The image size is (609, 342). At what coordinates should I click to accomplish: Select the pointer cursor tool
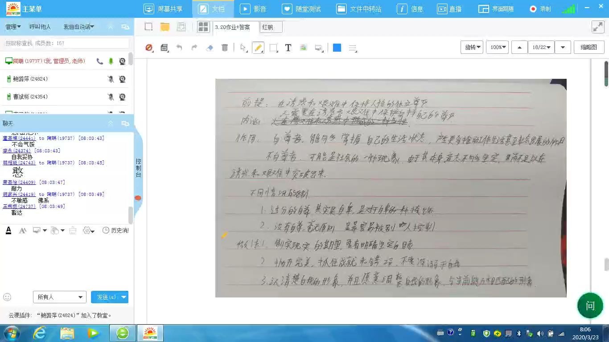click(243, 48)
